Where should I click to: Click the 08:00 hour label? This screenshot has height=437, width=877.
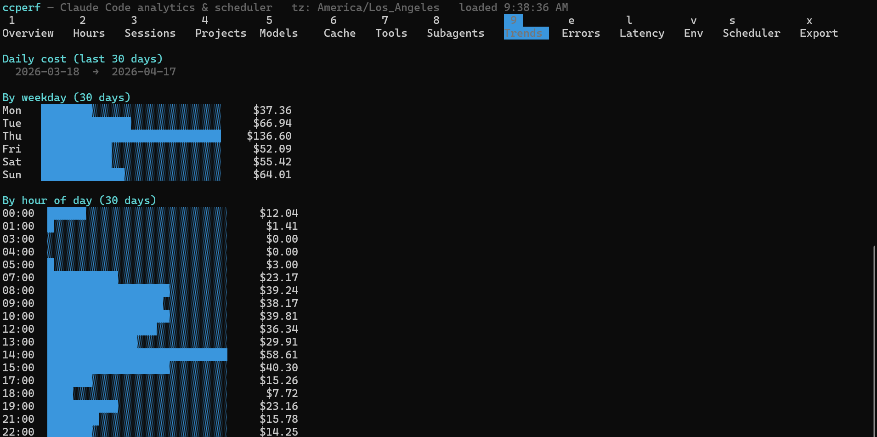pos(18,290)
